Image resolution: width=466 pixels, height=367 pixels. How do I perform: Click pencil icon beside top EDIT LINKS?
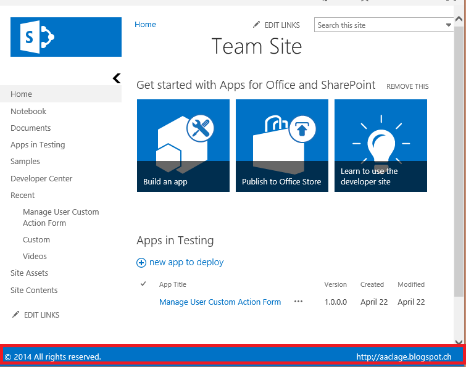pos(256,25)
